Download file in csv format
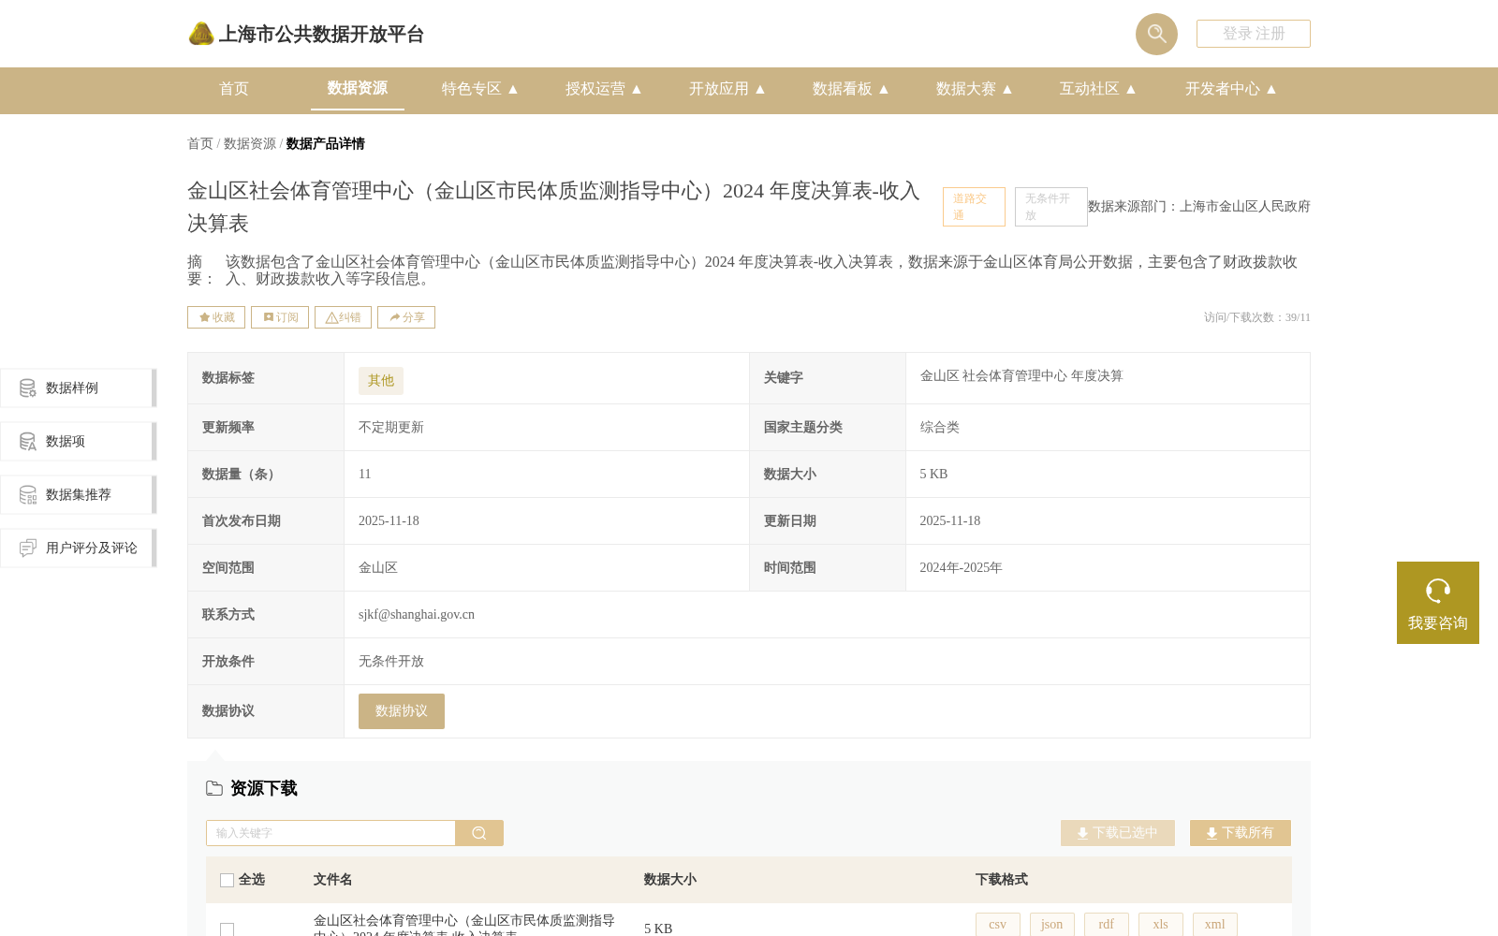This screenshot has height=936, width=1498. click(998, 924)
